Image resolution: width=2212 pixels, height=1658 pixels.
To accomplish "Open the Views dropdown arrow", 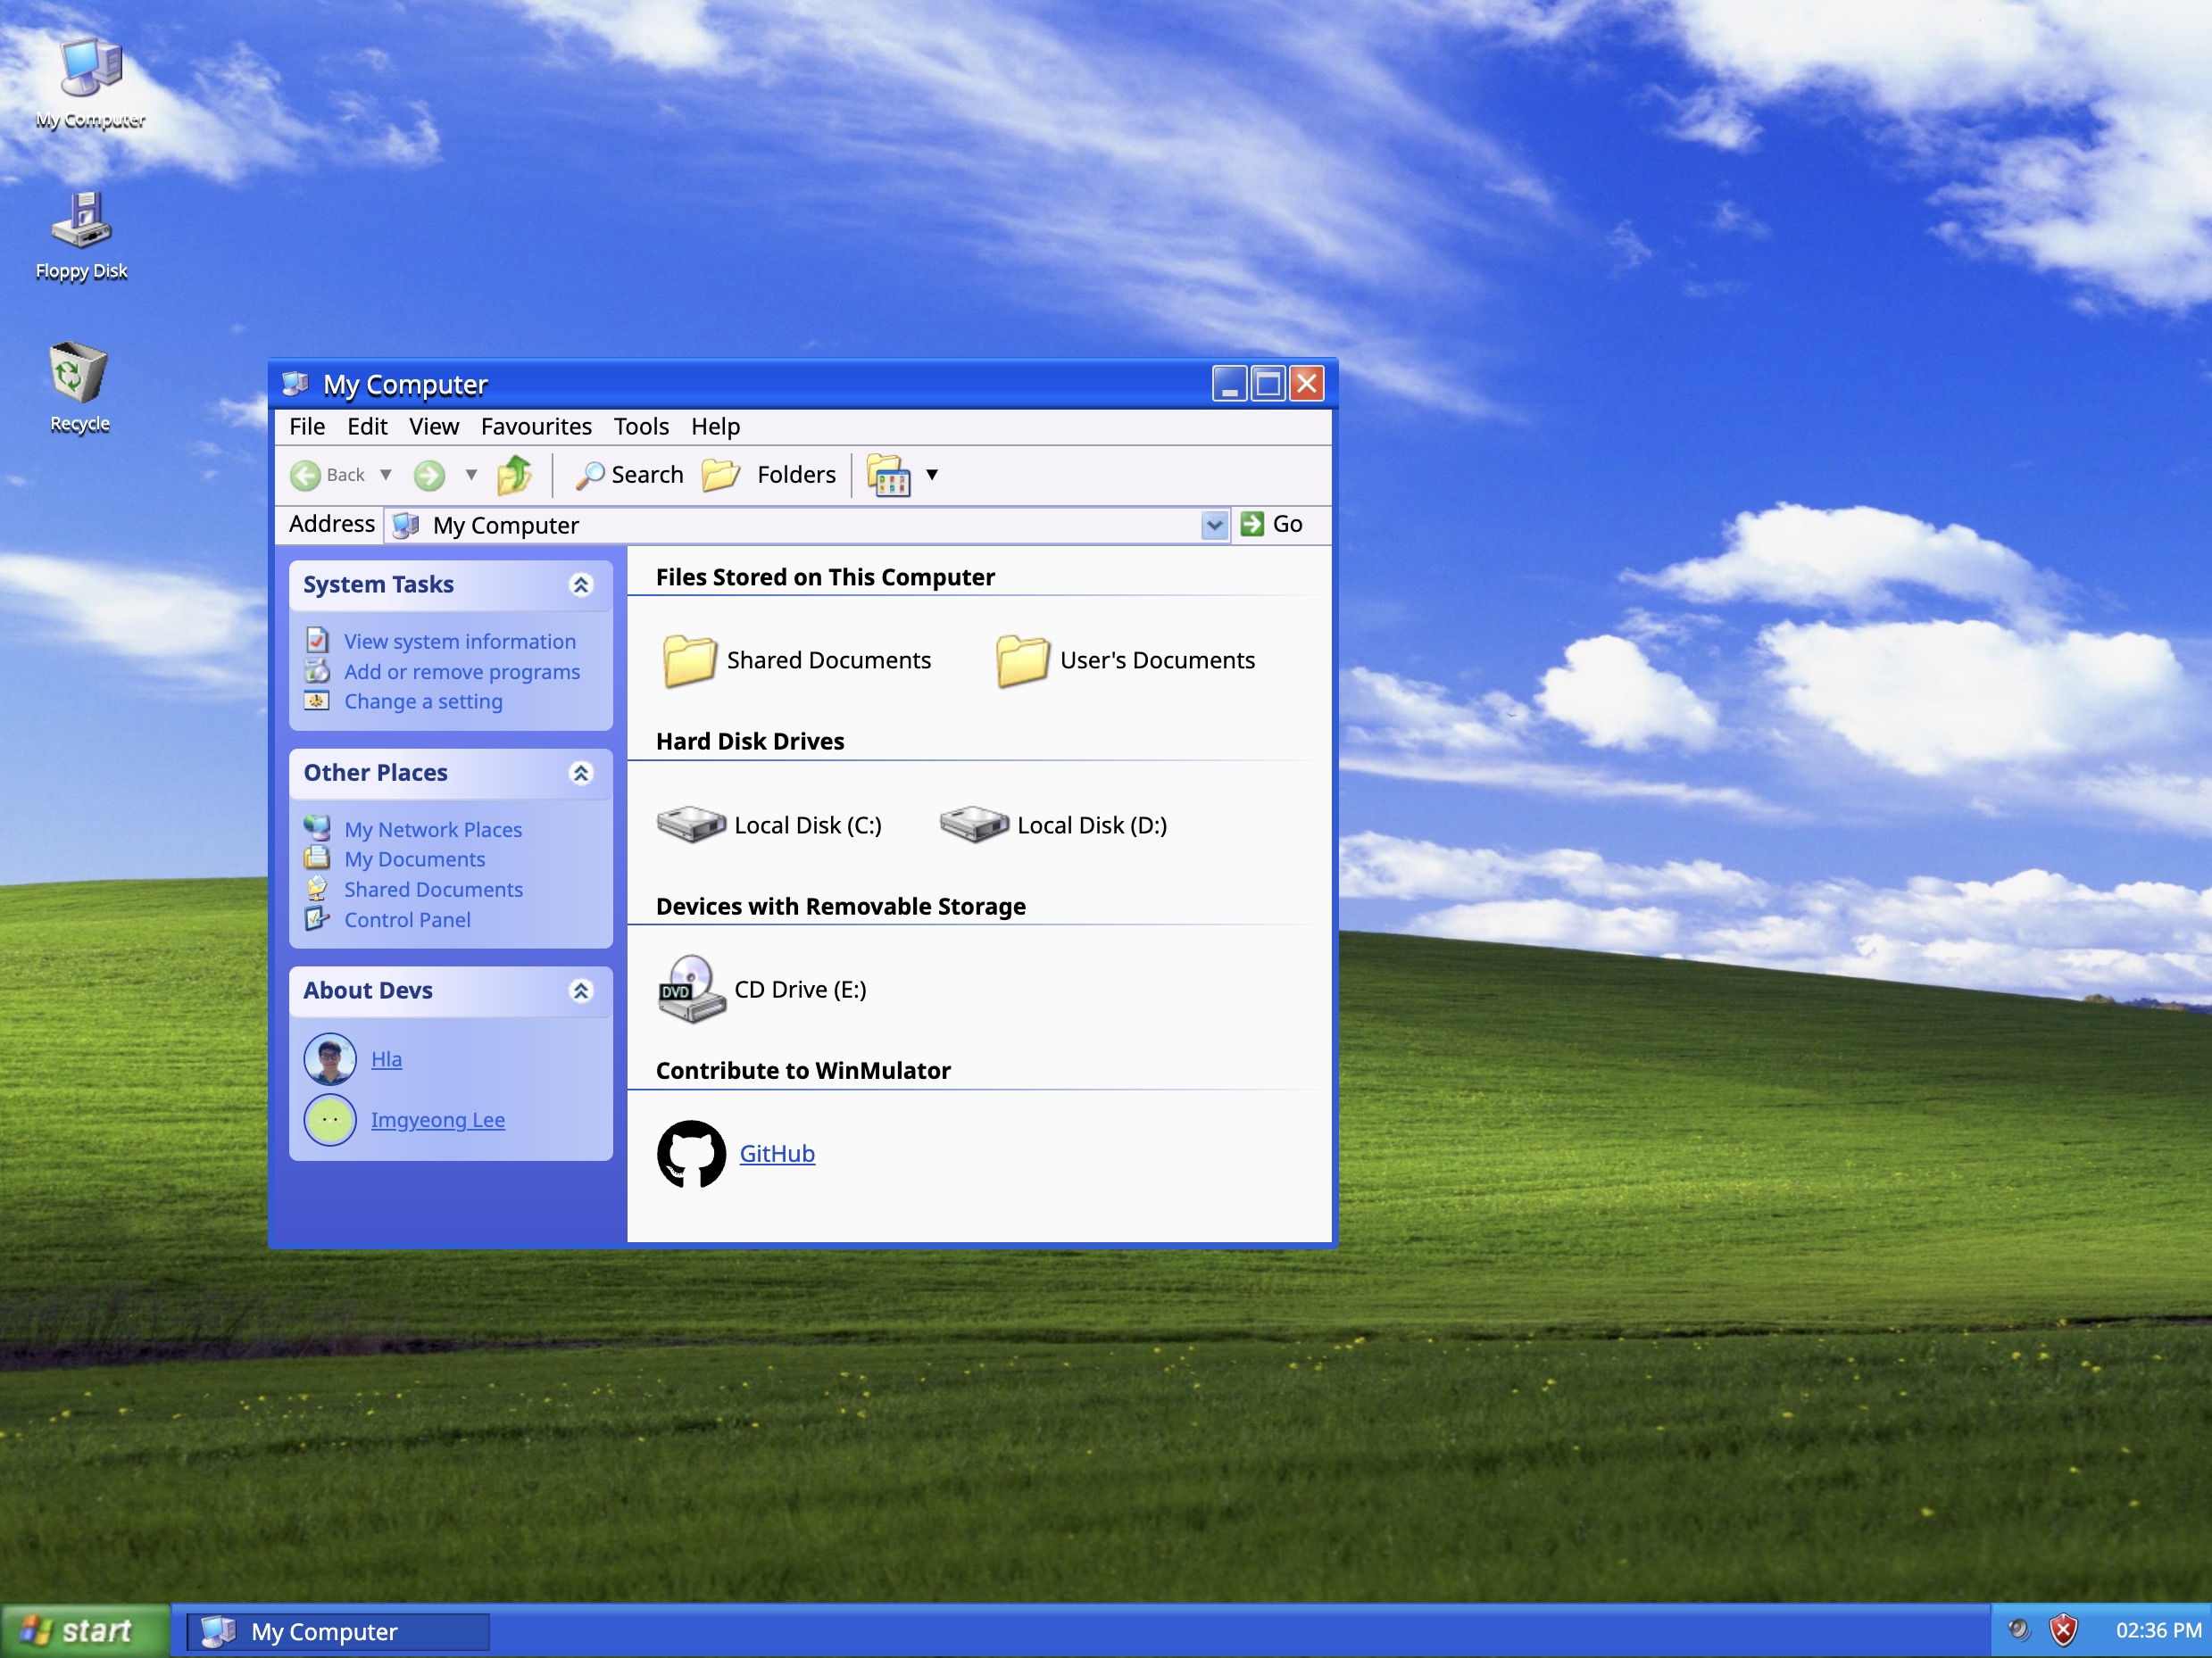I will tap(932, 475).
